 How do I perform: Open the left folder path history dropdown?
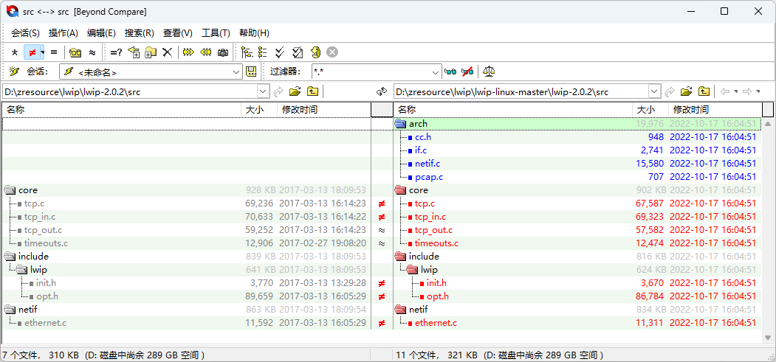[x=264, y=91]
